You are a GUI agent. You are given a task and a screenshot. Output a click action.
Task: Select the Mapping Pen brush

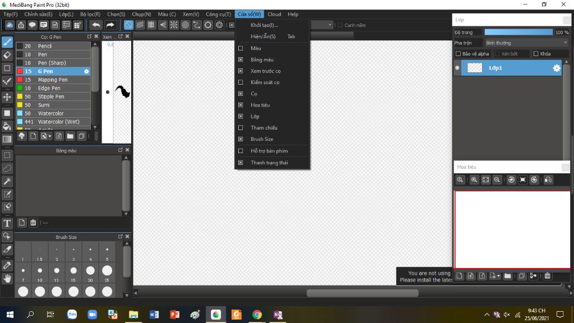pyautogui.click(x=53, y=80)
